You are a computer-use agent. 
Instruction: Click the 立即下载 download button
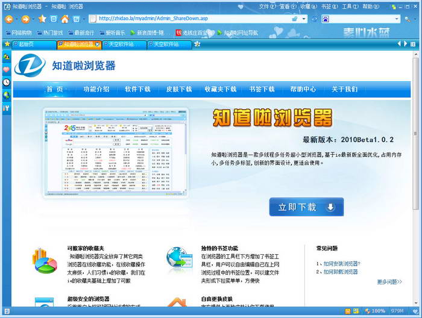click(306, 207)
